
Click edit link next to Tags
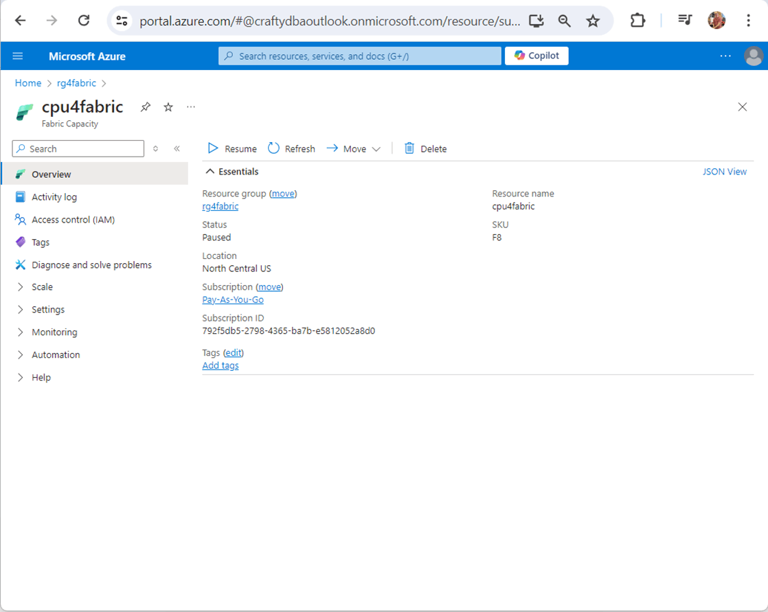233,352
